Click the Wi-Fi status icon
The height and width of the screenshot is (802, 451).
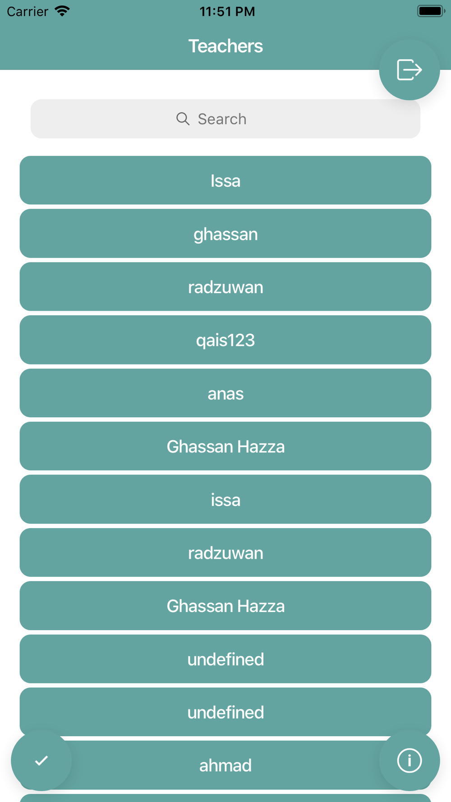coord(62,11)
